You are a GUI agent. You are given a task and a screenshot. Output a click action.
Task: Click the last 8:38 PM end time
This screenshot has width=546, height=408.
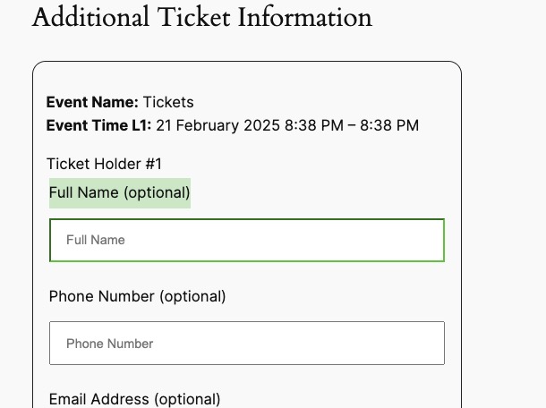(x=389, y=125)
